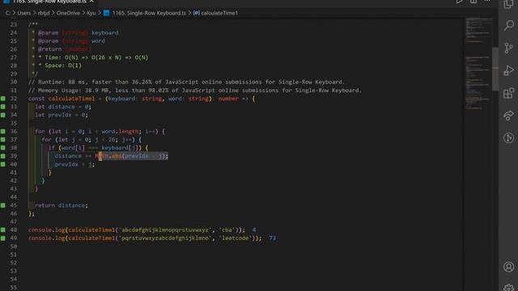Open the Run and Debug view
The height and width of the screenshot is (291, 518).
pos(509,70)
